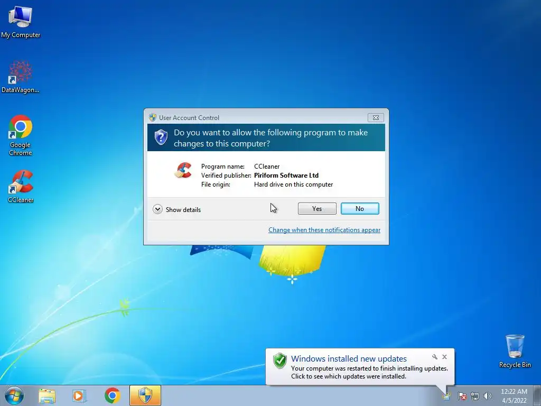Open the clock showing 12:22 AM
541x406 pixels.
pyautogui.click(x=514, y=396)
